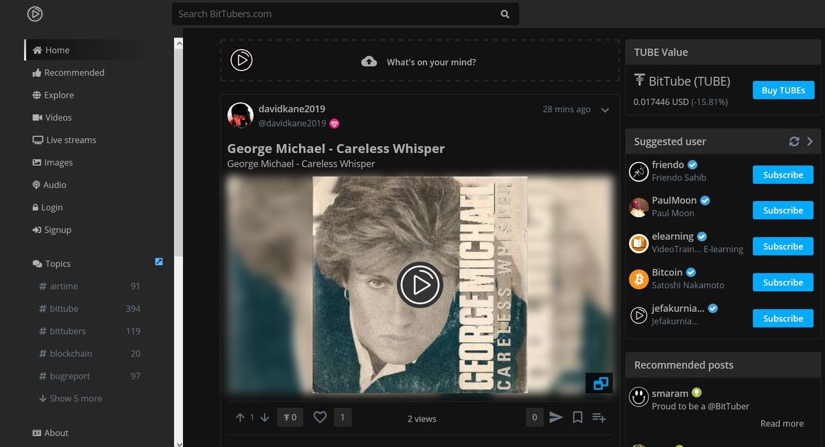Open theater mode on the video thumbnail
Viewport: 825px width, 447px height.
599,382
